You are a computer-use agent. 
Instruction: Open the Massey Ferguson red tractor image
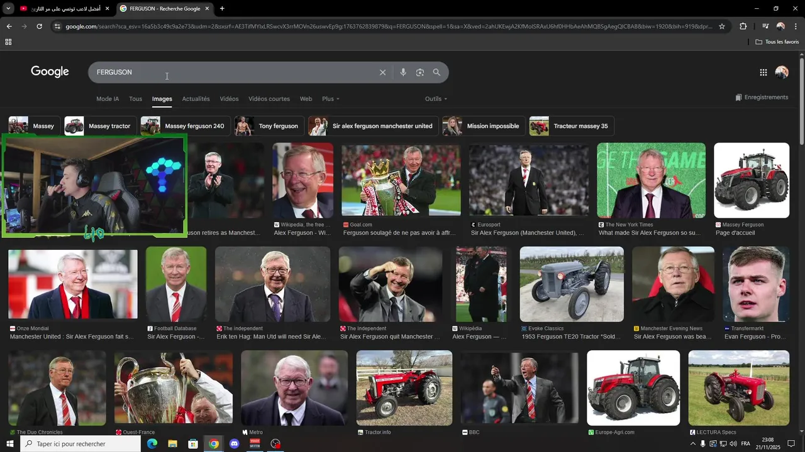pos(752,180)
